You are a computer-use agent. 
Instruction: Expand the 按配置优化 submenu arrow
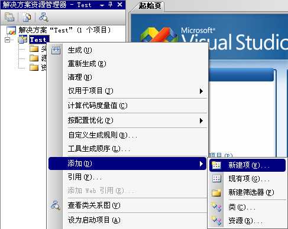[201, 120]
